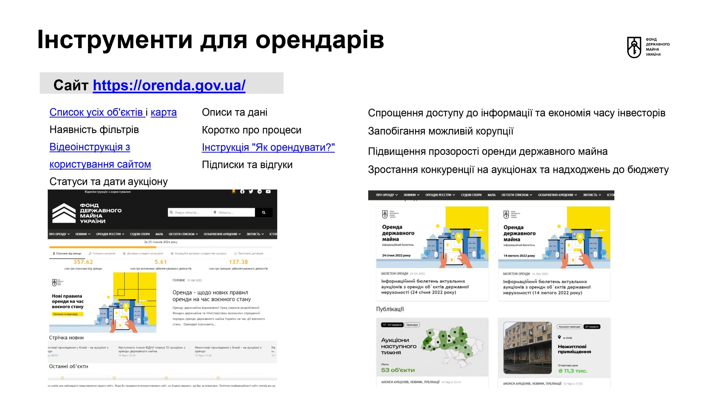Open bulletin article titled (24 січня 2022 року)
The width and height of the screenshot is (706, 397).
click(425, 287)
